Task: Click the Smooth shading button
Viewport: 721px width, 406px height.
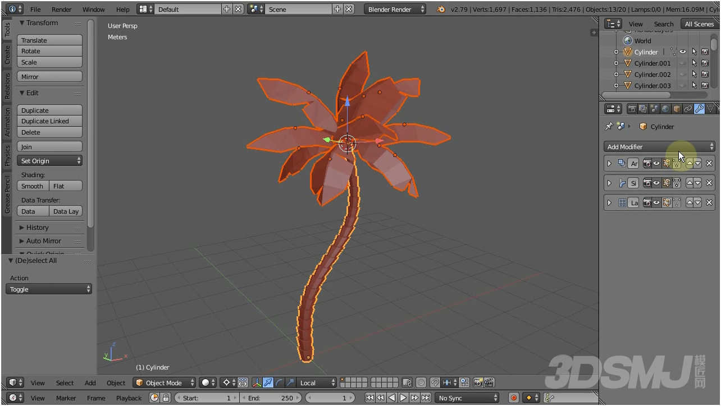Action: (x=33, y=186)
